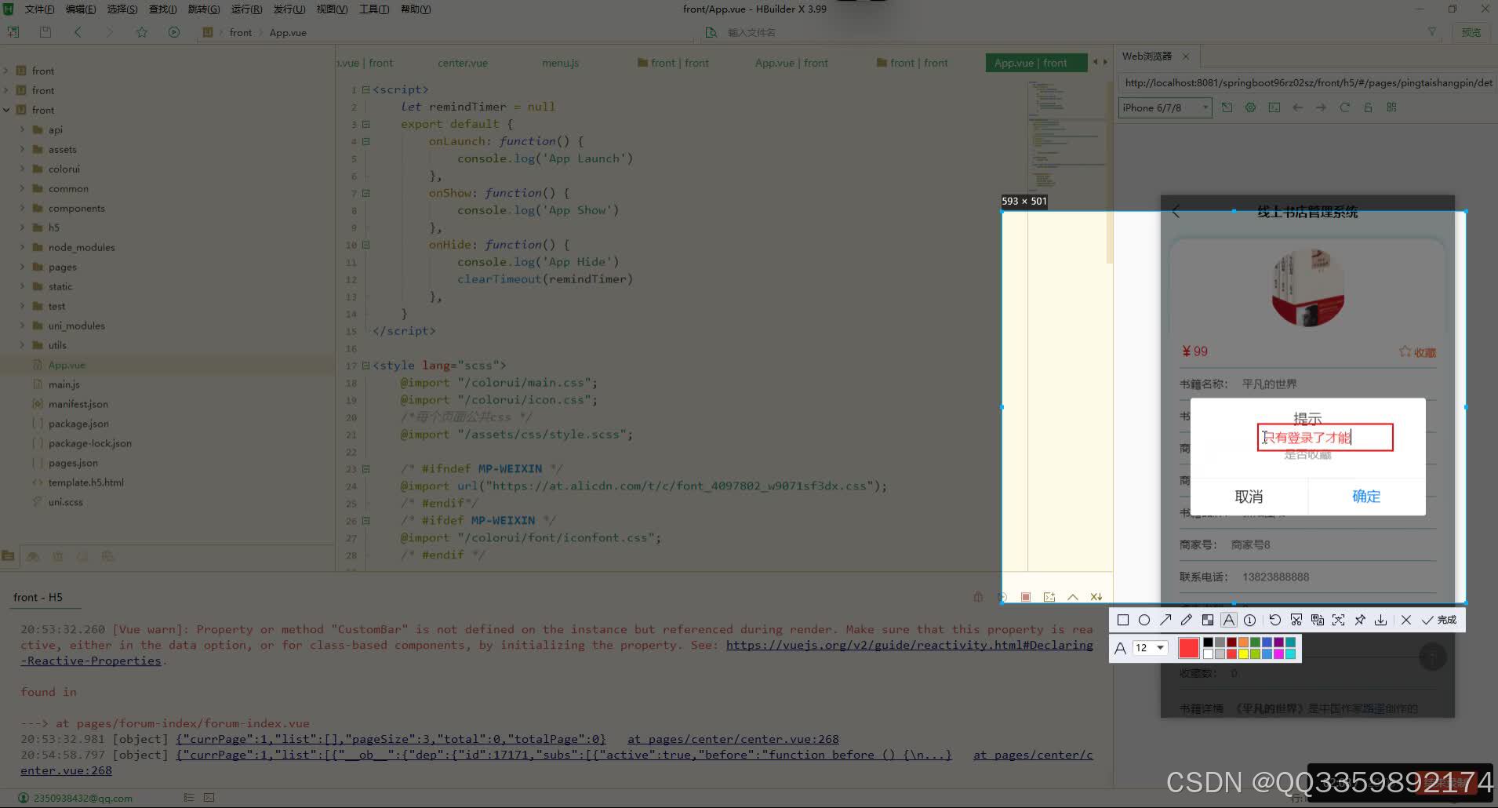Click the browser QR code grid icon
Image resolution: width=1498 pixels, height=808 pixels.
pyautogui.click(x=1391, y=107)
